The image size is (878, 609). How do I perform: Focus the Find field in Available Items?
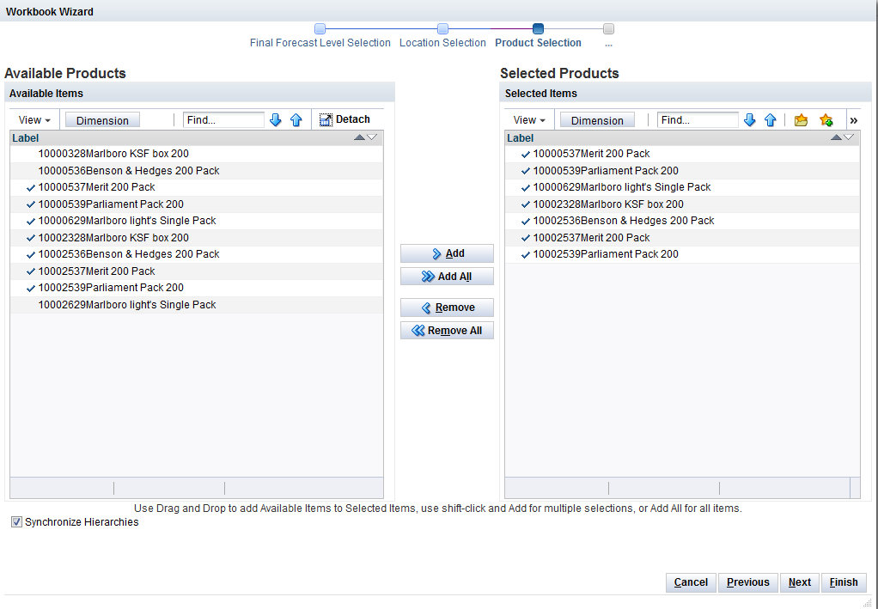[223, 119]
